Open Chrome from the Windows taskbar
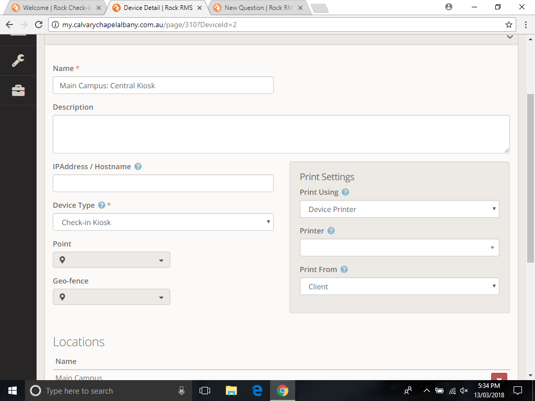Screen dimensions: 535x401 coord(282,391)
